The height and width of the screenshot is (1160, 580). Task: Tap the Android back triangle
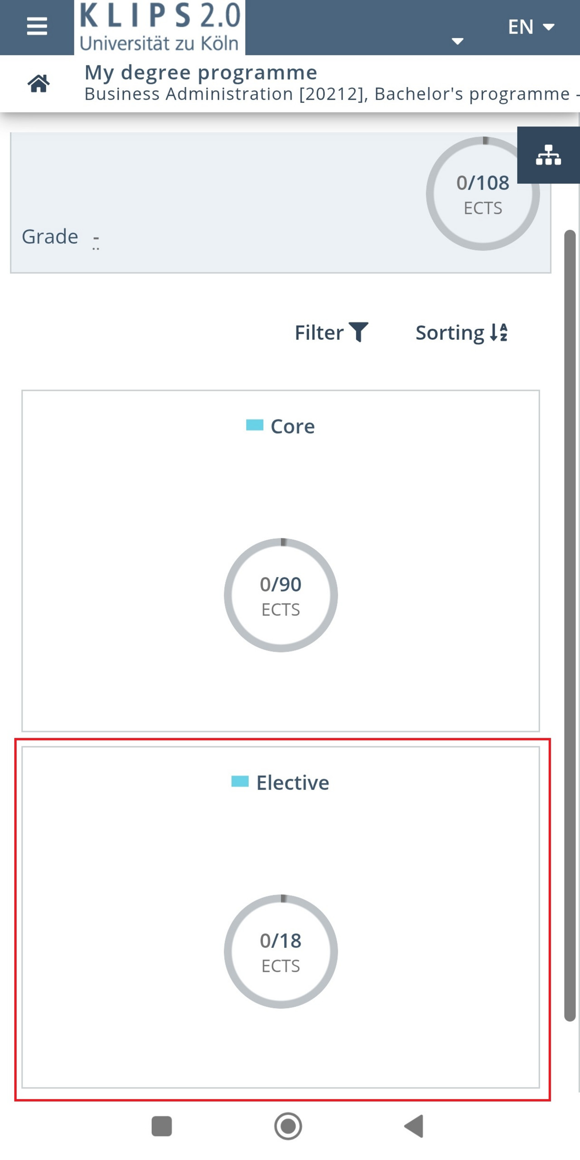(x=414, y=1126)
